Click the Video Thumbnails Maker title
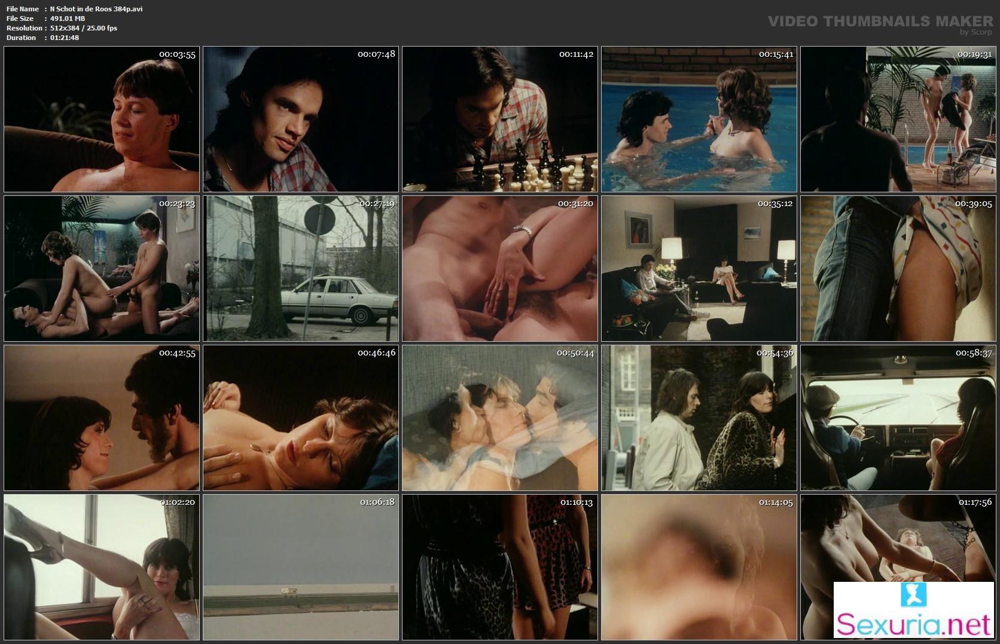 pyautogui.click(x=880, y=22)
